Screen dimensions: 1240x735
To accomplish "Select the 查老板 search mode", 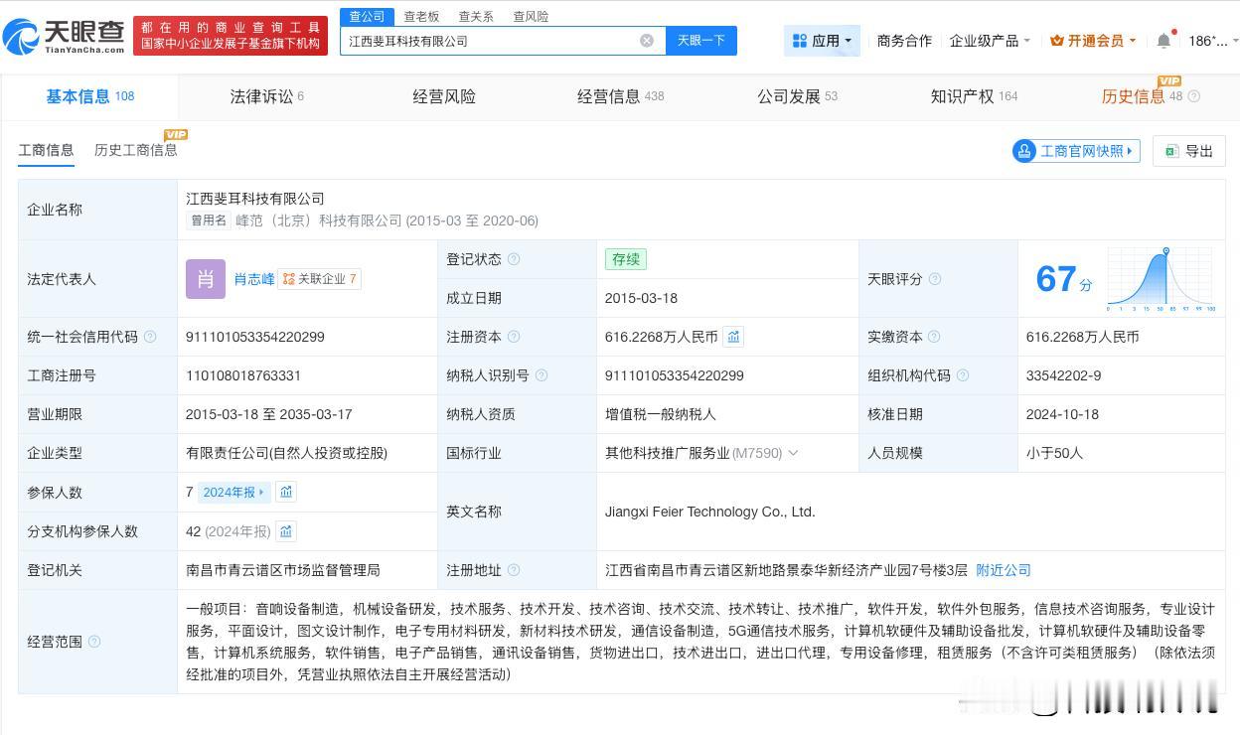I will tap(421, 16).
